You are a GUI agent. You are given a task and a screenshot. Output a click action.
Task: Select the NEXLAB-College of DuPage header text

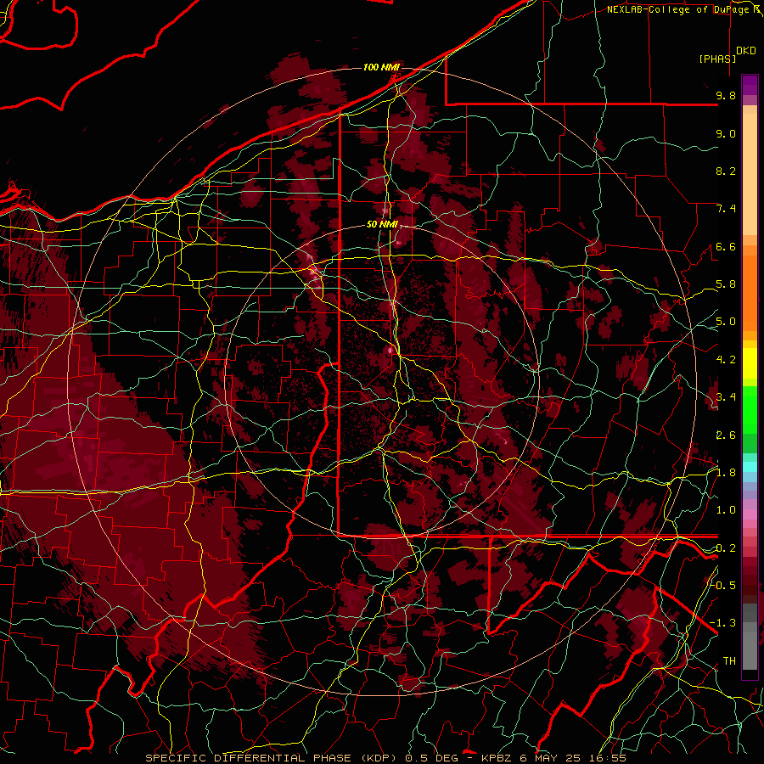coord(677,9)
